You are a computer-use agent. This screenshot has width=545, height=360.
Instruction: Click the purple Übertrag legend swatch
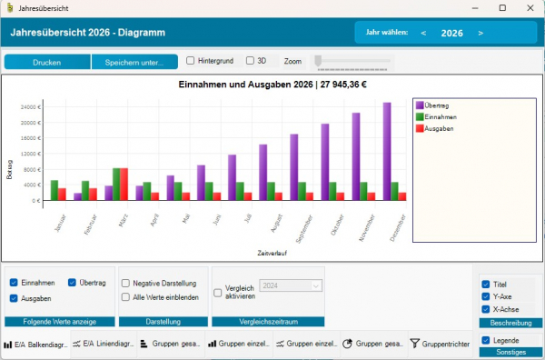[x=420, y=105]
